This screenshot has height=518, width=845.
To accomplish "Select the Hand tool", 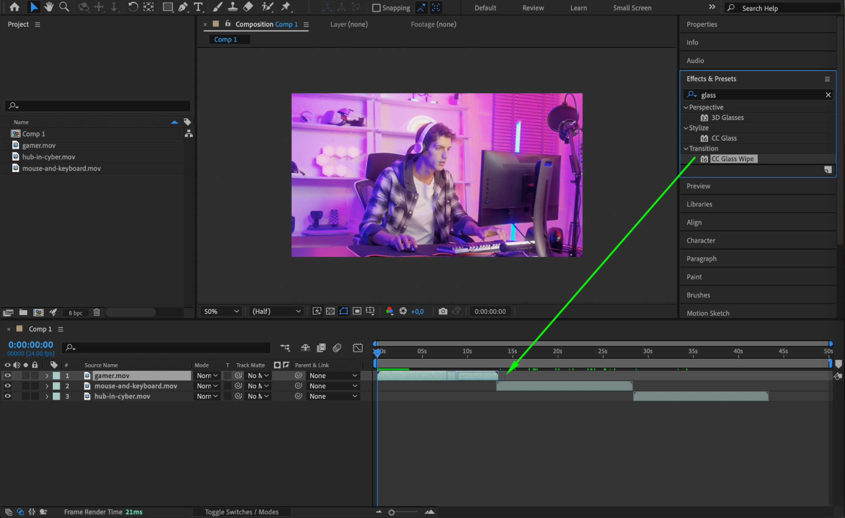I will coord(49,7).
